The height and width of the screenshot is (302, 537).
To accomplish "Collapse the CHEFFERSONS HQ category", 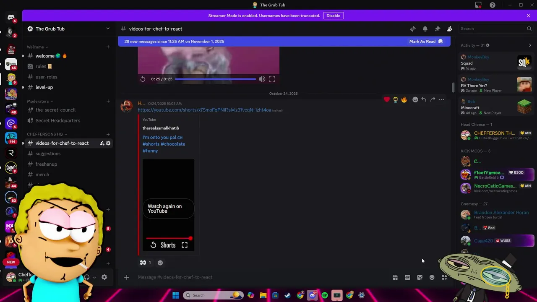I will (x=47, y=134).
